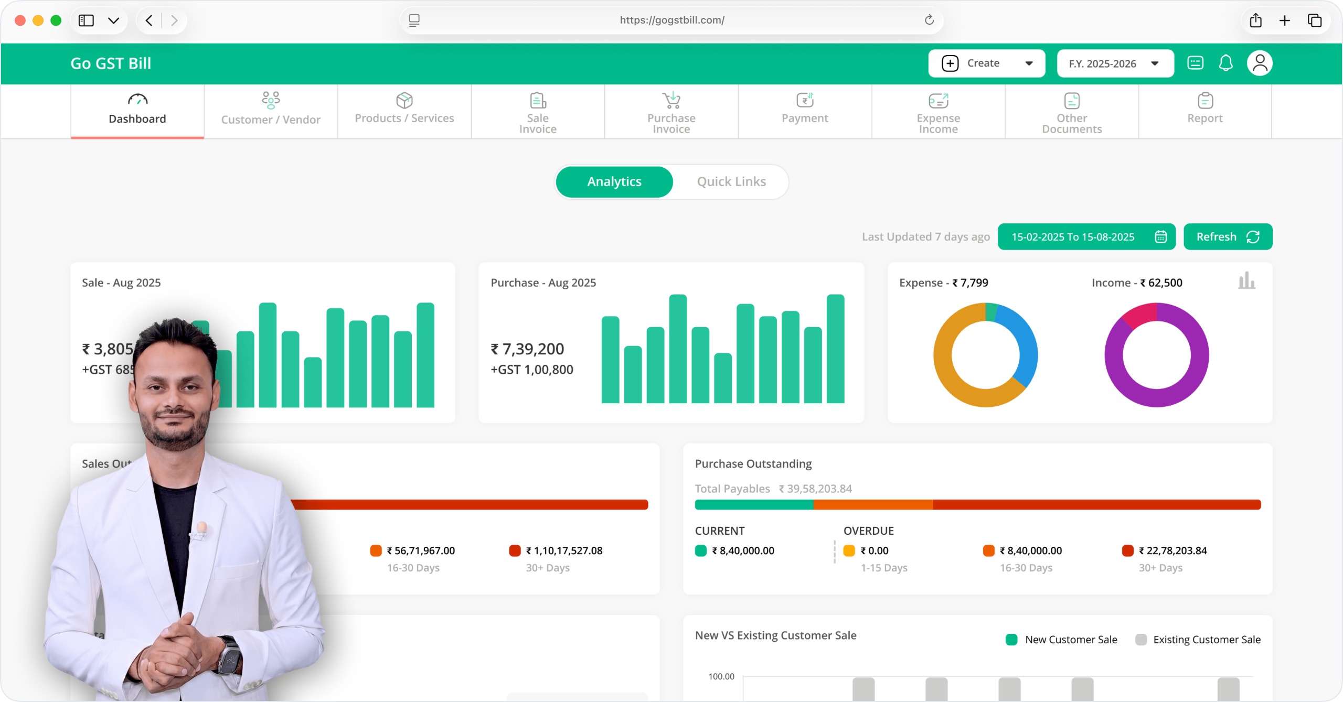Expand the Create dropdown
Image resolution: width=1343 pixels, height=702 pixels.
[986, 63]
